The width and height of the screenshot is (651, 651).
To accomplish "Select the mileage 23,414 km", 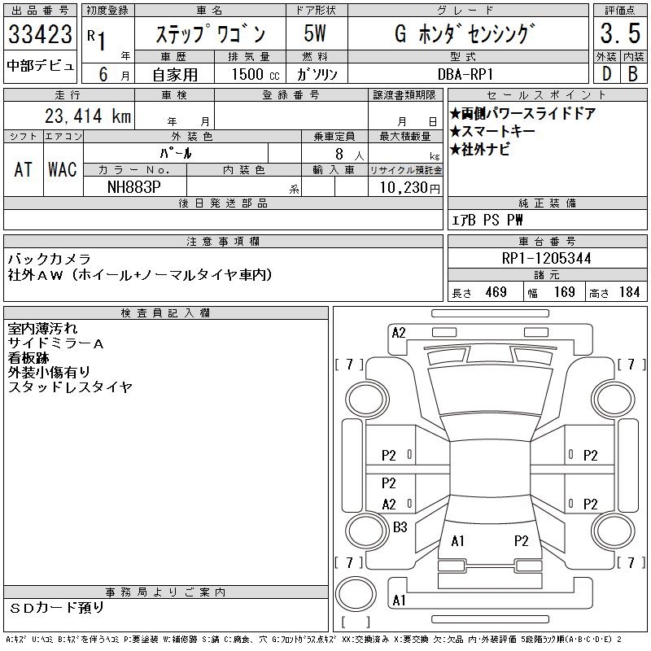I will coord(88,116).
